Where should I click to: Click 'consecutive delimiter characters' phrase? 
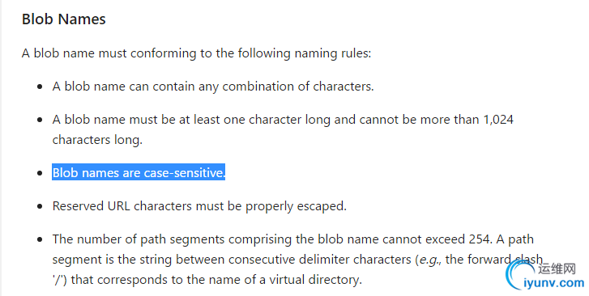point(320,260)
